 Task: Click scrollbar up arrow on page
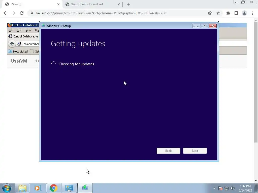(x=256, y=20)
